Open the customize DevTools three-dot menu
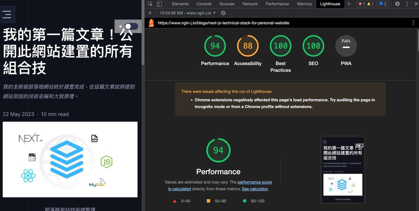Screen dimensions: 419x211 point(407,4)
